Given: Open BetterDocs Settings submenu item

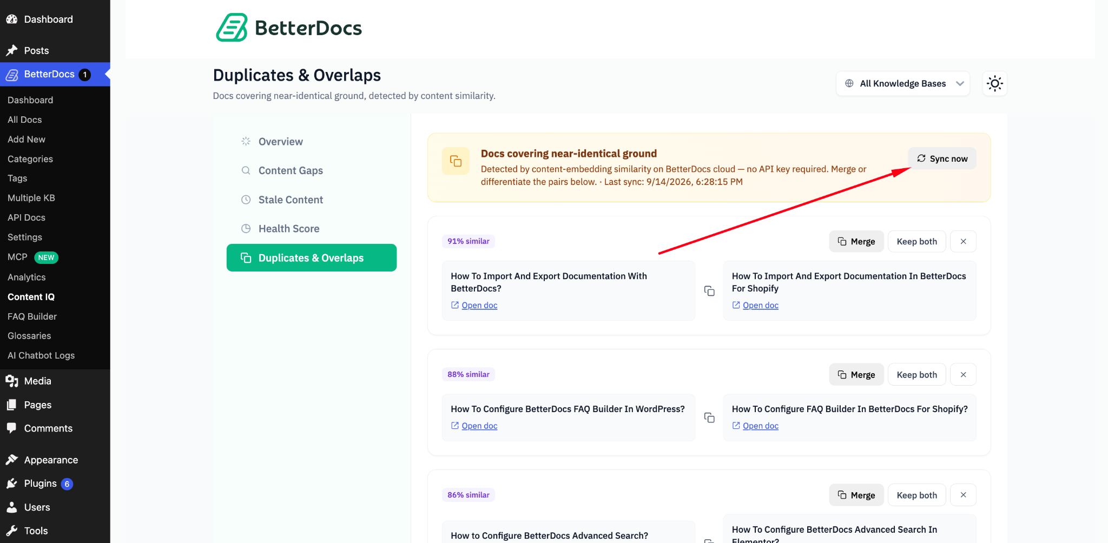Looking at the screenshot, I should coord(25,237).
